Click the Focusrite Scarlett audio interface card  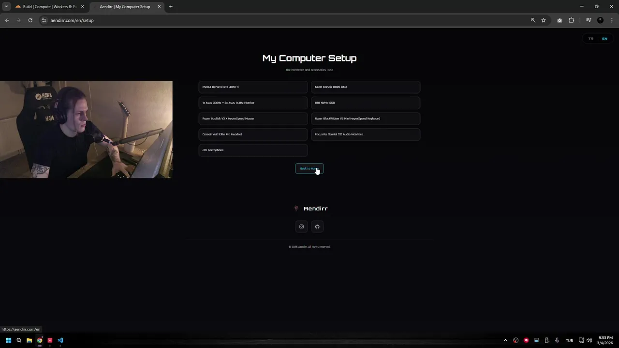pyautogui.click(x=366, y=134)
